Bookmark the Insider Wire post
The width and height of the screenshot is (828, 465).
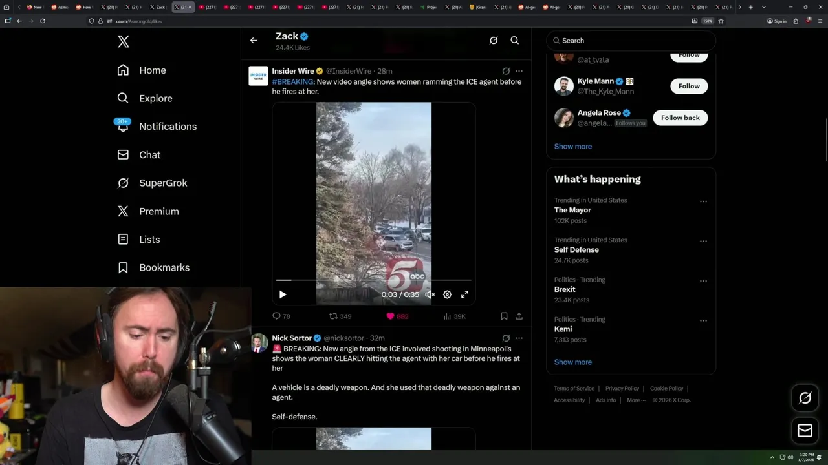504,316
